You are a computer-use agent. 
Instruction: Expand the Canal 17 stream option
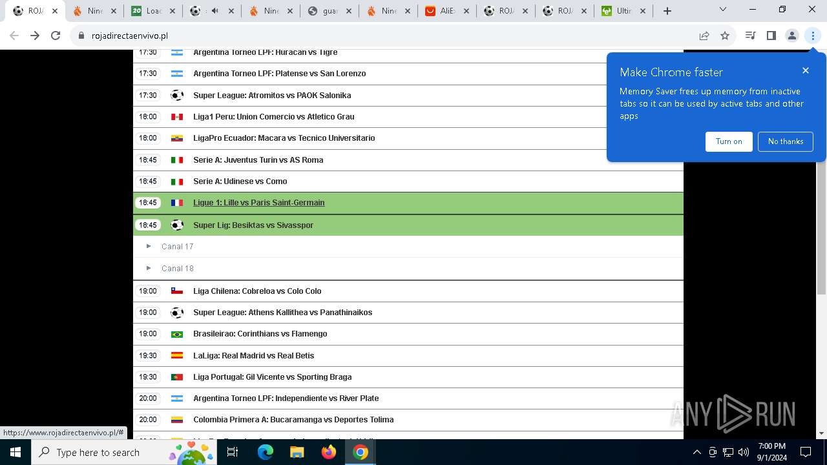coord(408,246)
